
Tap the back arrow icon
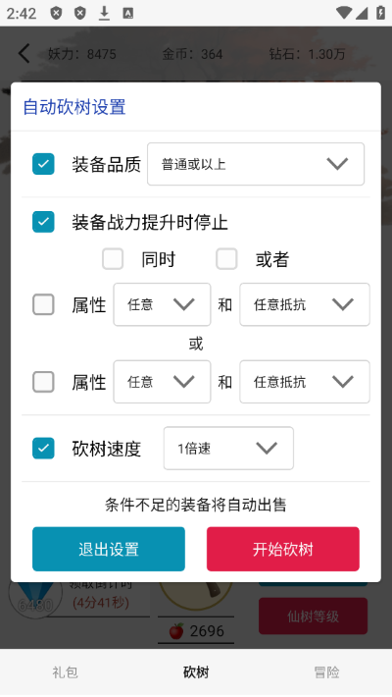(24, 54)
